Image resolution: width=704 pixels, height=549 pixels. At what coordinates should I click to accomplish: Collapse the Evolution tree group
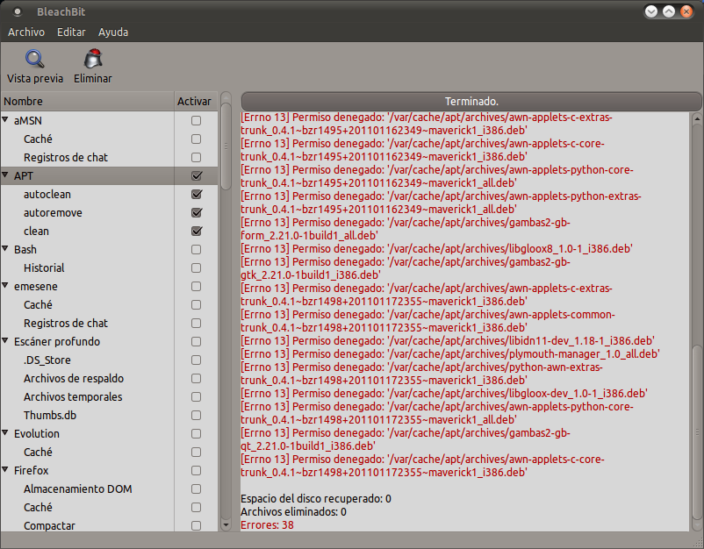5,432
